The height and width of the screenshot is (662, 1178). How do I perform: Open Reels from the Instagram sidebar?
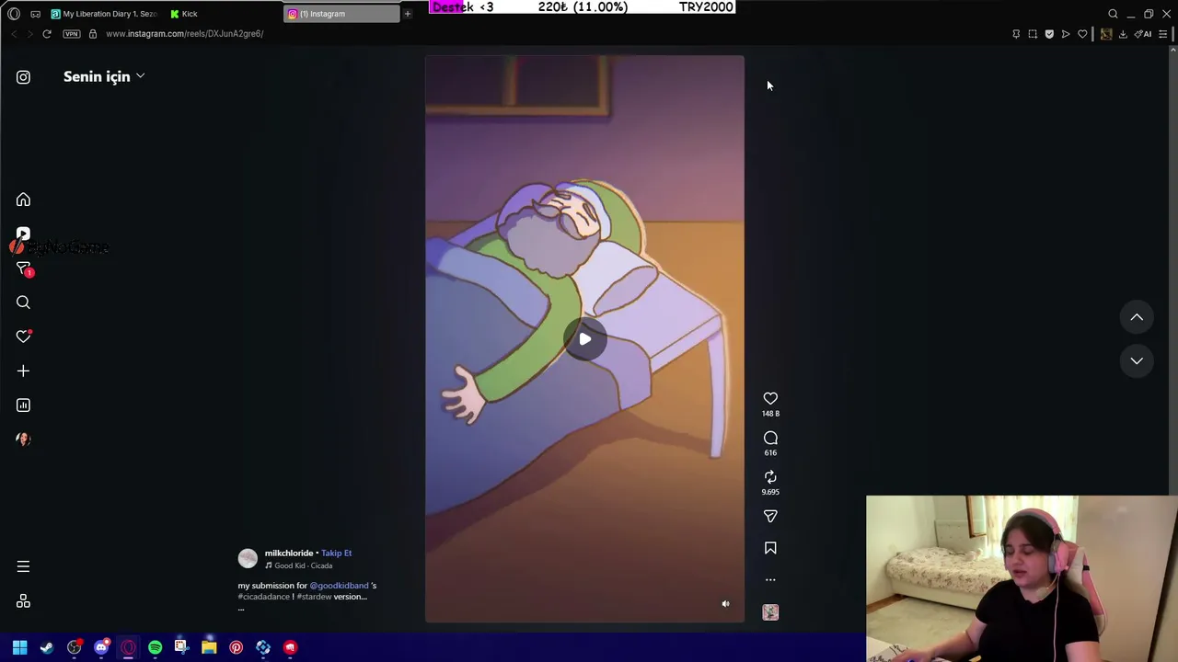[23, 234]
